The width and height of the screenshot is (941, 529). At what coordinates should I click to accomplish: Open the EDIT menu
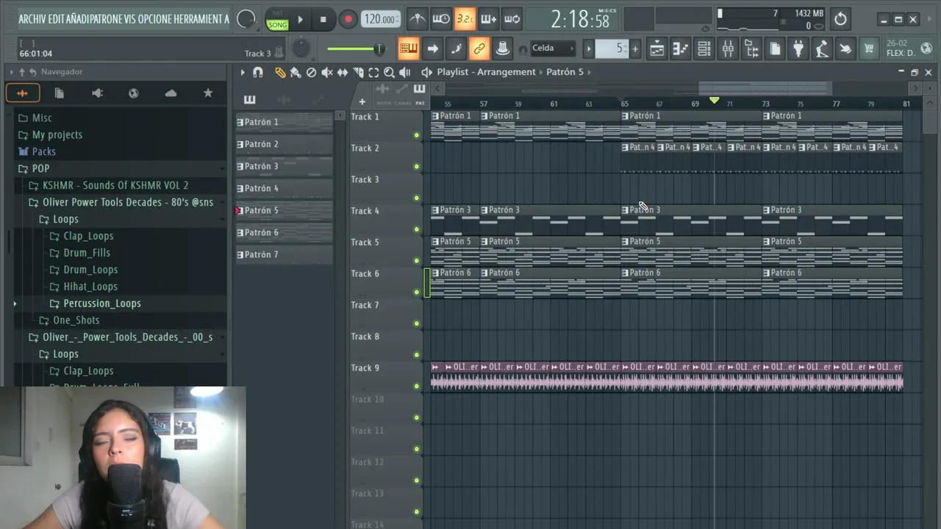pyautogui.click(x=57, y=19)
